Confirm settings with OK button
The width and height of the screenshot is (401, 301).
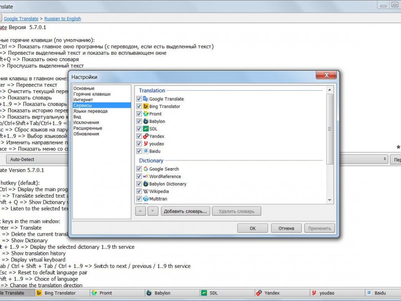point(253,228)
